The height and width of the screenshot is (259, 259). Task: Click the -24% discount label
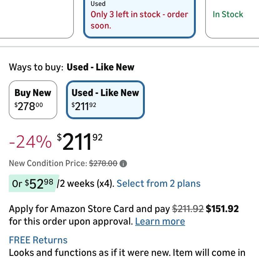click(30, 142)
